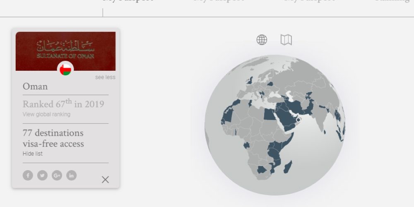This screenshot has width=414, height=207.
Task: Click 'Hide list' under visa-free access
Action: 32,154
